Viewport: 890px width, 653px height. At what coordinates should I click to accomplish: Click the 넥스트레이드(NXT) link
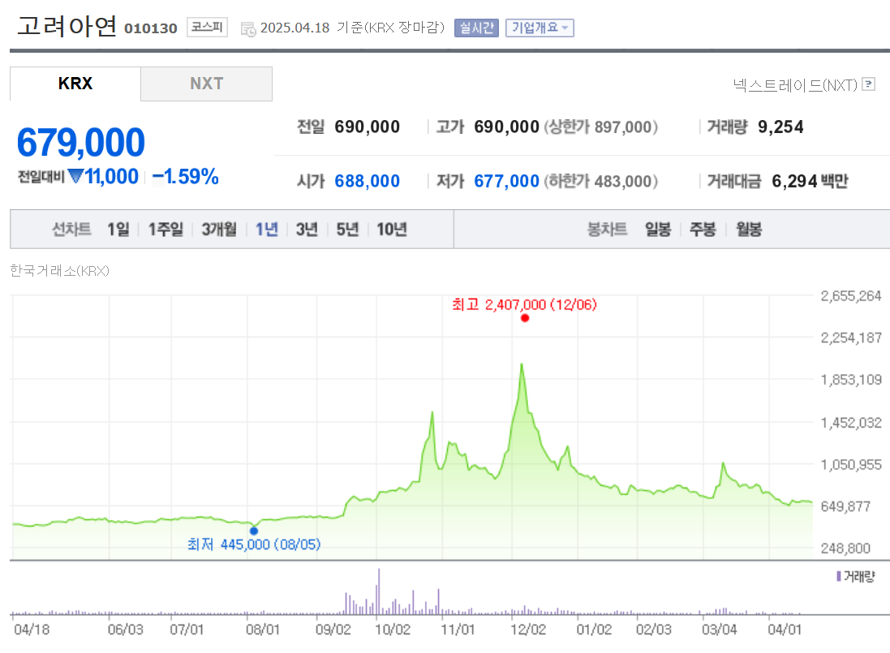795,85
